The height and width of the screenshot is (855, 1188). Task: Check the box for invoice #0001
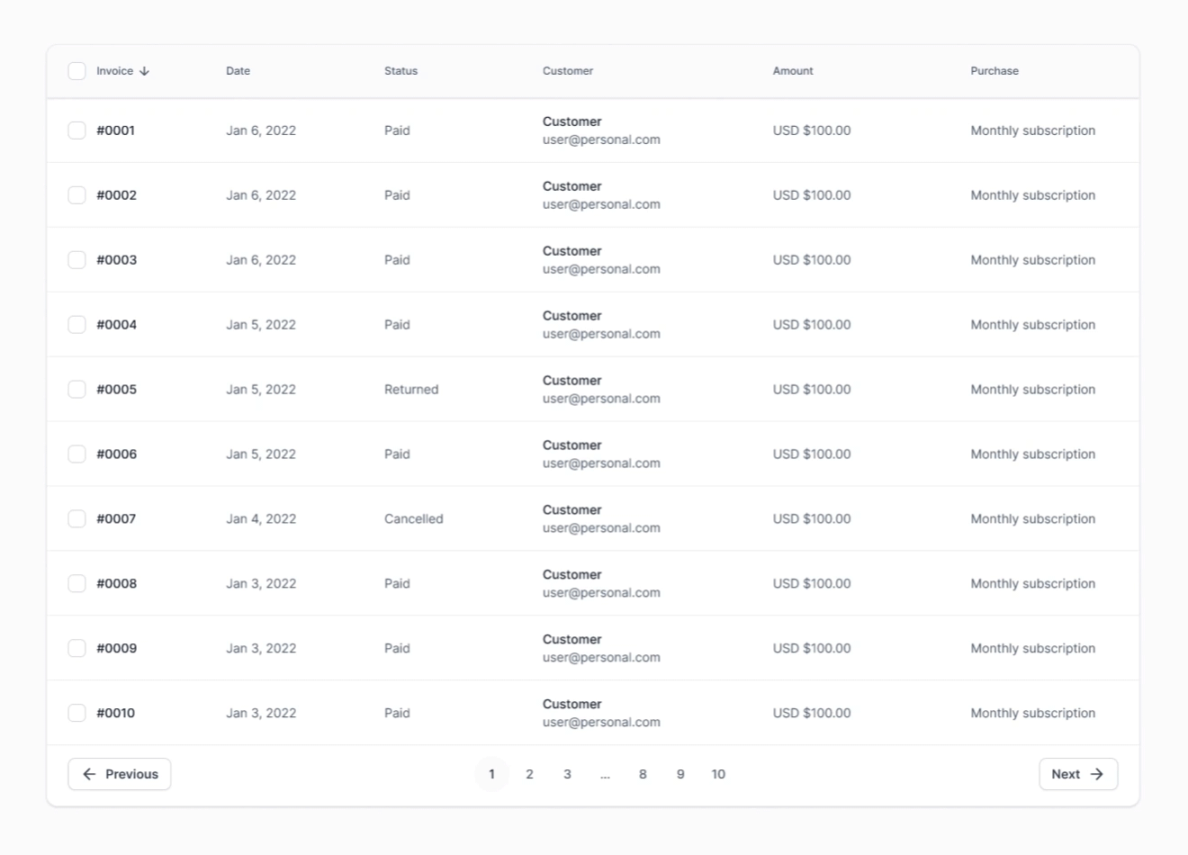(x=77, y=130)
